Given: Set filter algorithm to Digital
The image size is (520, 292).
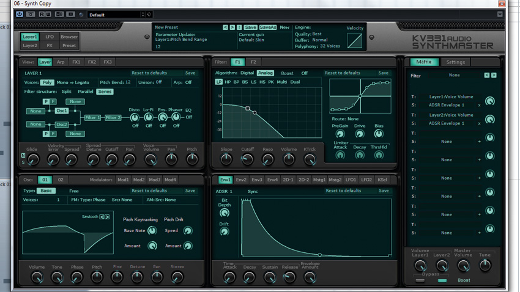Looking at the screenshot, I should [247, 73].
